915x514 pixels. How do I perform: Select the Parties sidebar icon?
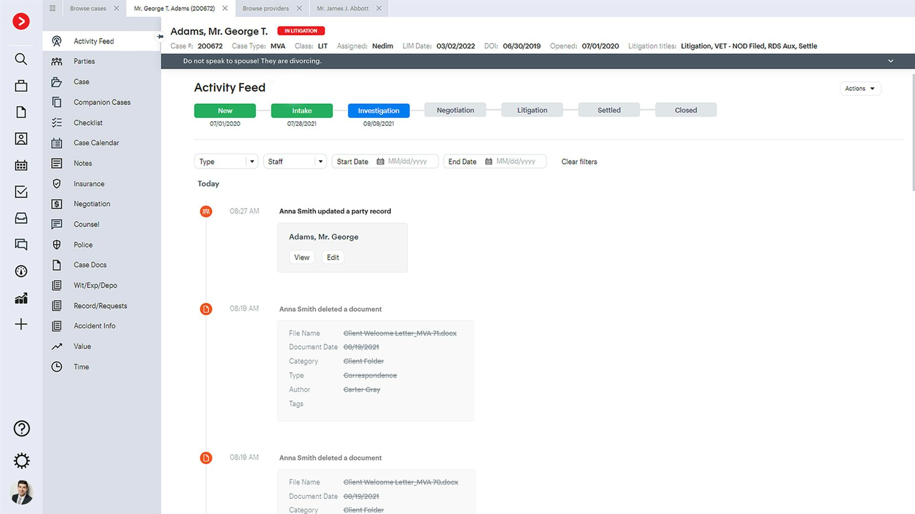[57, 61]
